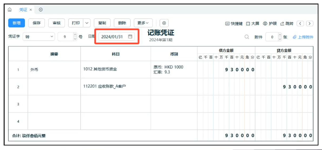This screenshot has height=150, width=322.
Task: Select row number 2
Action: [x=18, y=87]
